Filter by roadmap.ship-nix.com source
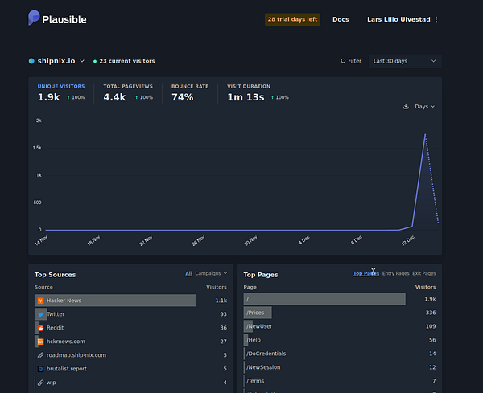 [x=76, y=355]
